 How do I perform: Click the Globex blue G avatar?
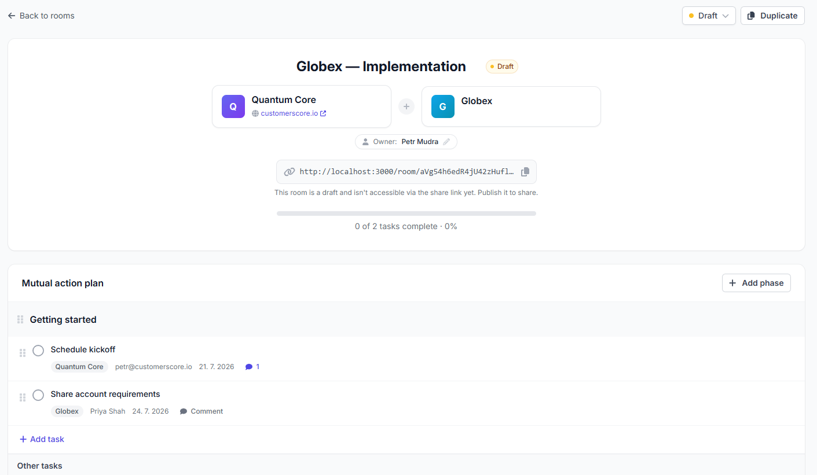pyautogui.click(x=443, y=106)
